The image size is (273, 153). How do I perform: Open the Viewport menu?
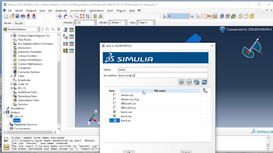31,10
